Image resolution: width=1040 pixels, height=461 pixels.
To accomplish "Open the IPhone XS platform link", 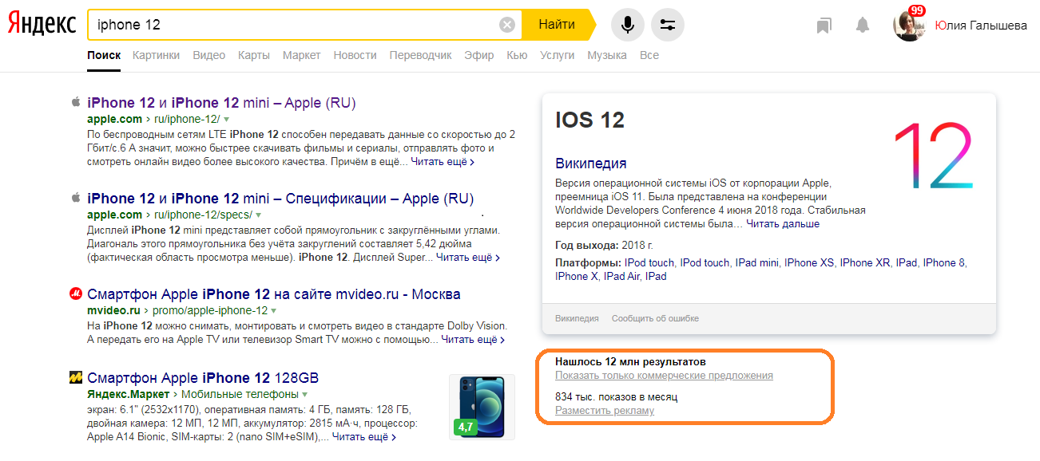I will [809, 262].
